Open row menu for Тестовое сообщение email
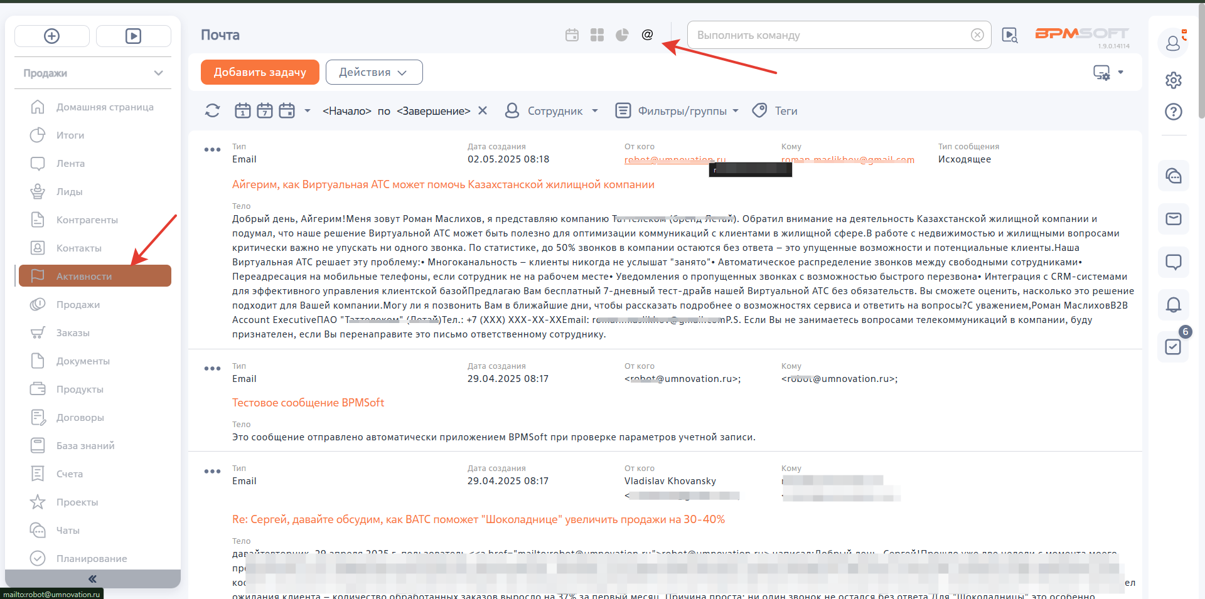The width and height of the screenshot is (1205, 599). click(x=212, y=368)
